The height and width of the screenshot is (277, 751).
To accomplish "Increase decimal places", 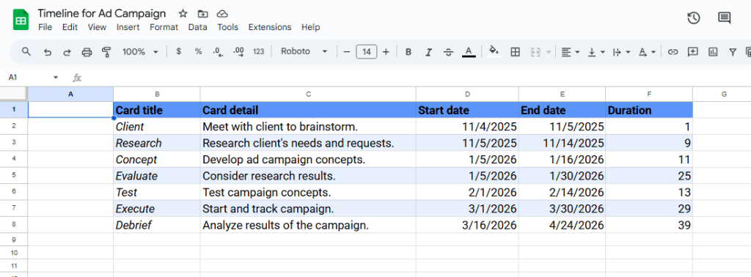I will click(238, 52).
